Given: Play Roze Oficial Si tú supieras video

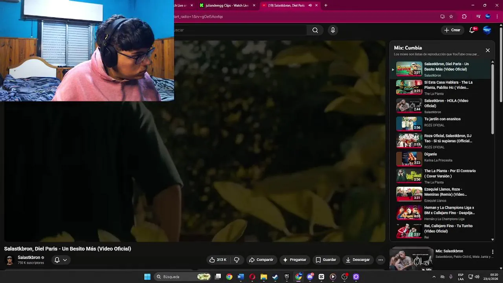Looking at the screenshot, I should pos(441,141).
